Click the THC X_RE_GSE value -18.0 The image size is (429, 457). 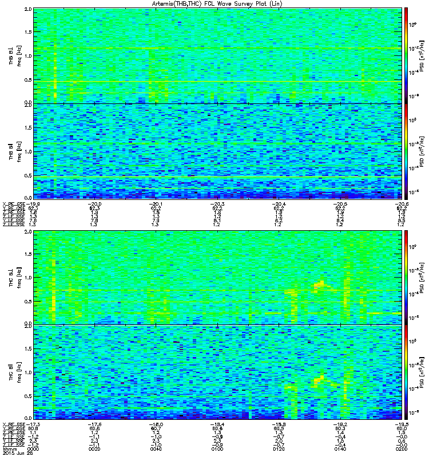[156, 424]
